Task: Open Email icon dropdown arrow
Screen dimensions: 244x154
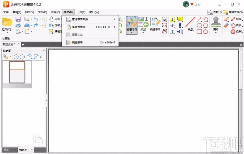Action: (31, 19)
